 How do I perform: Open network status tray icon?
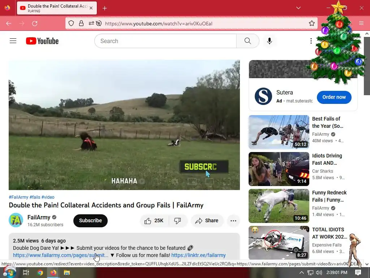310,273
